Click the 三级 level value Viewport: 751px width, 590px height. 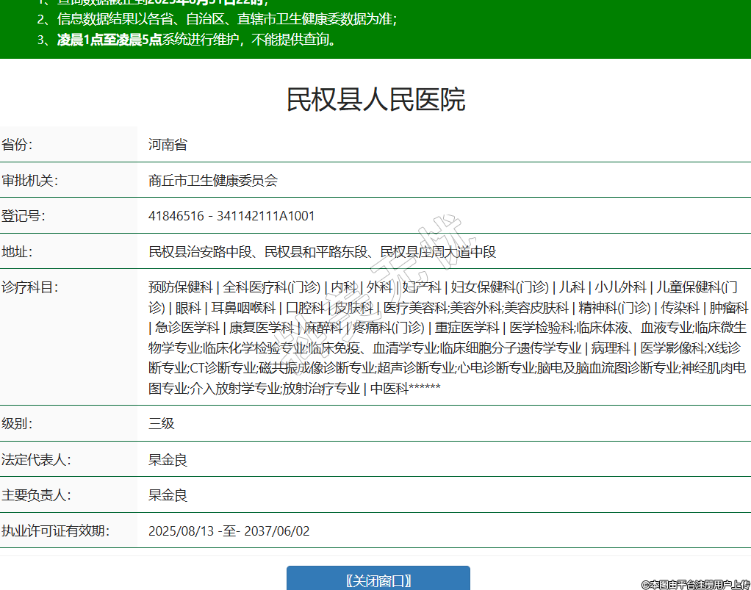[161, 424]
